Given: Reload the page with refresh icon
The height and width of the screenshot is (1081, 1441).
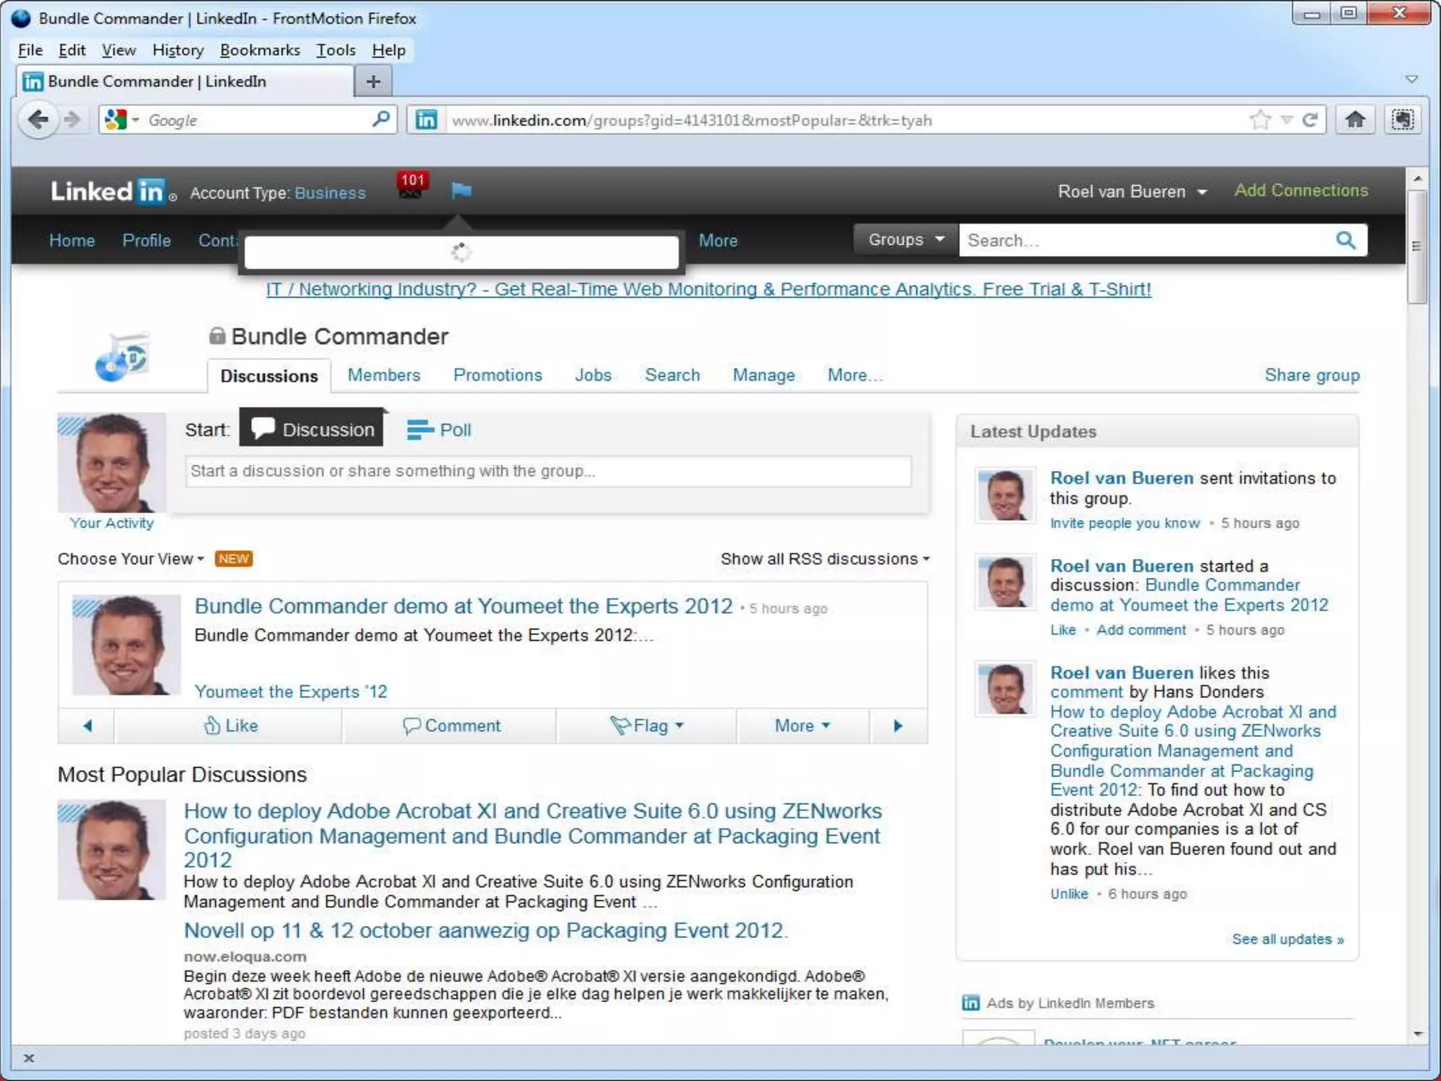Looking at the screenshot, I should 1310,120.
